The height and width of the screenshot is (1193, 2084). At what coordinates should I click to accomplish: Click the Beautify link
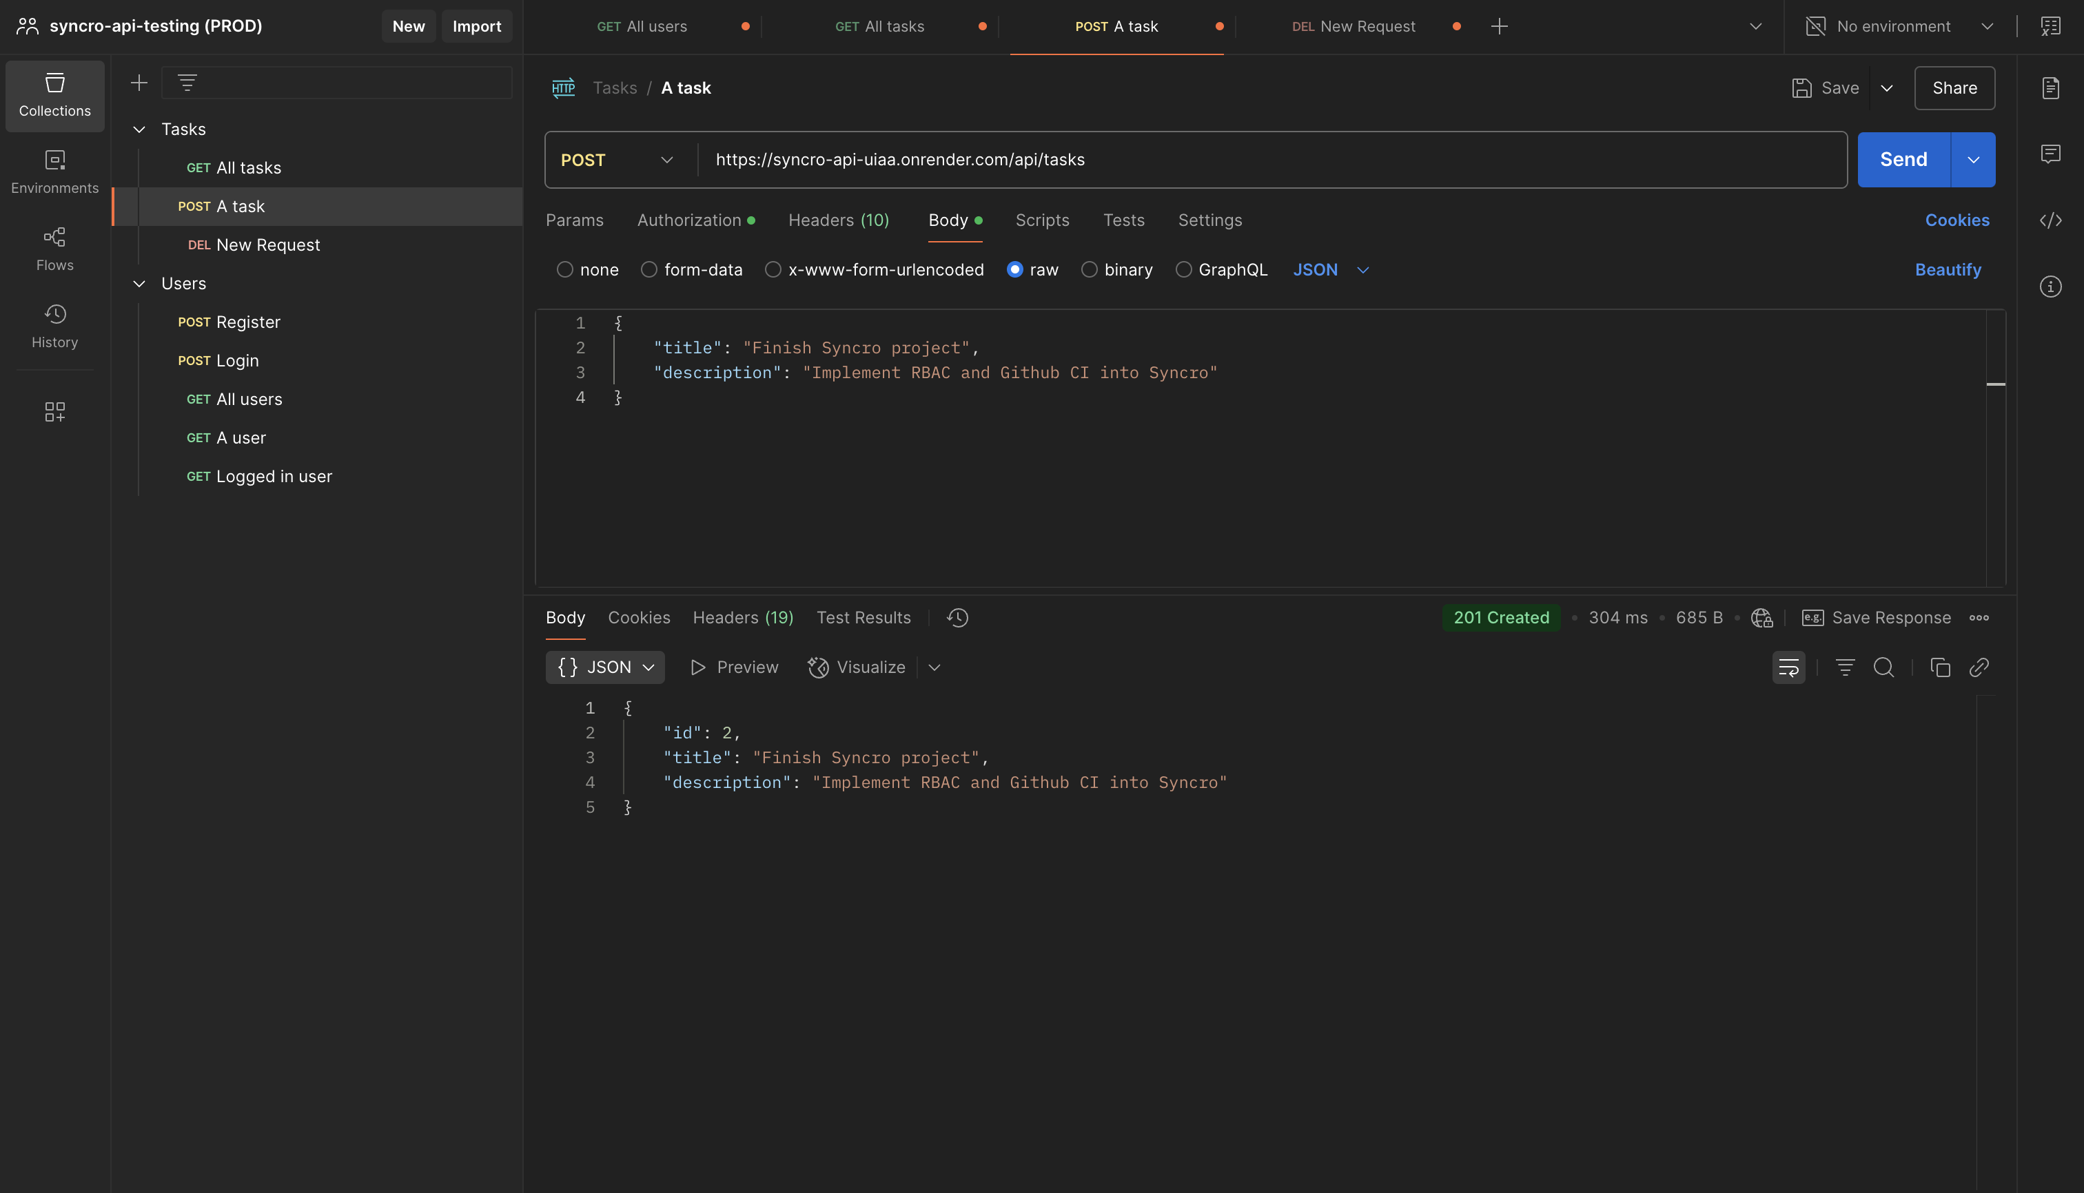click(1948, 269)
